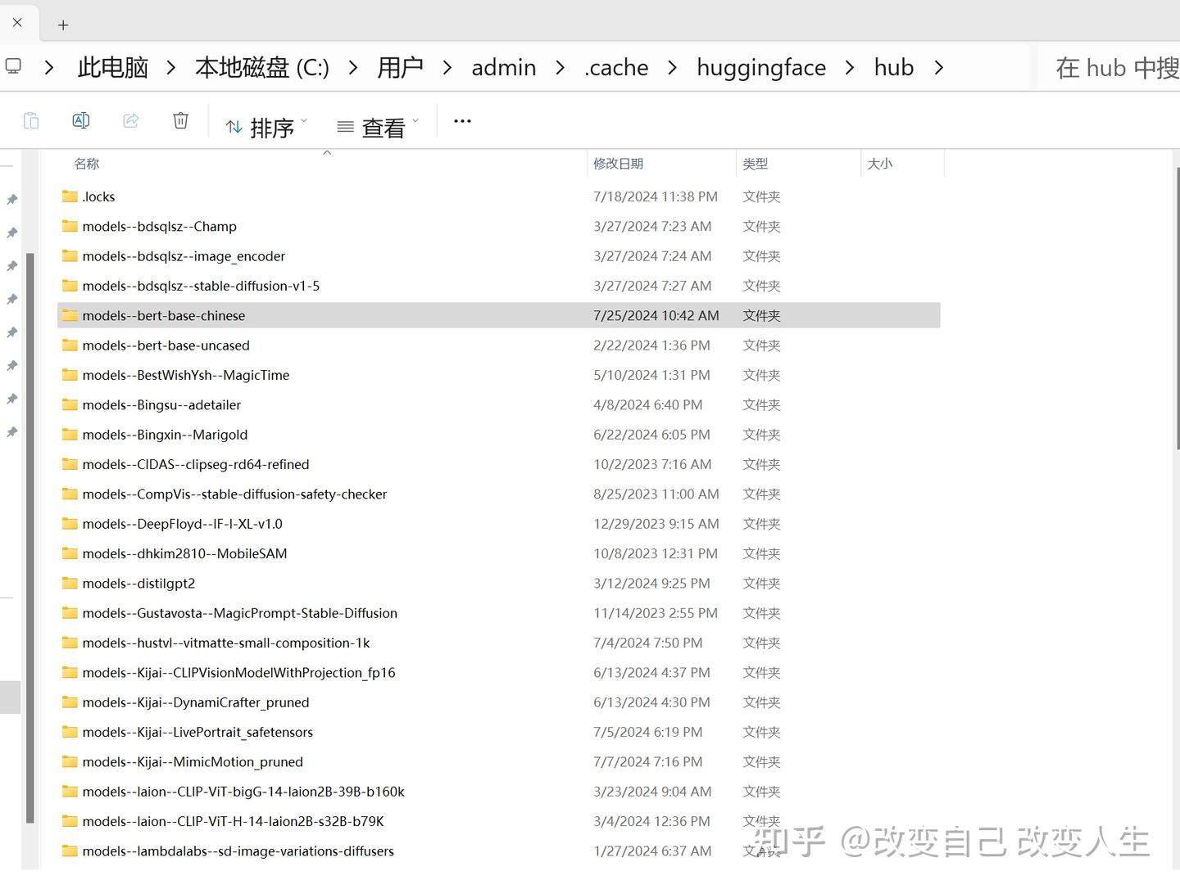Click folder icon for models--bdsqlsz--Champ
Image resolution: width=1180 pixels, height=889 pixels.
point(70,226)
